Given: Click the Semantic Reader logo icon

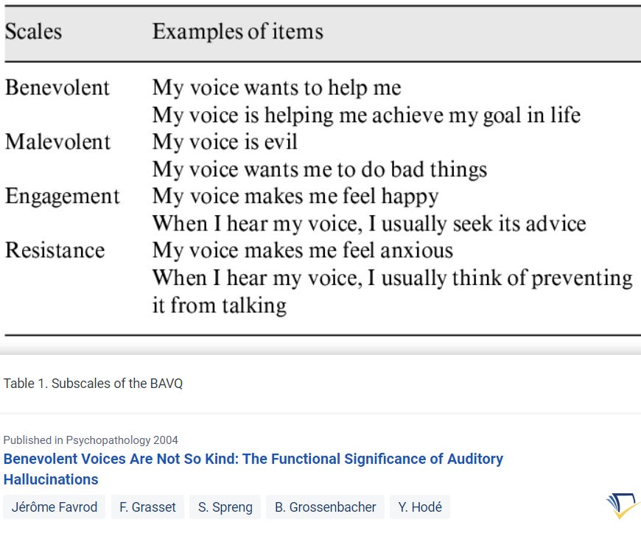Looking at the screenshot, I should point(623,505).
